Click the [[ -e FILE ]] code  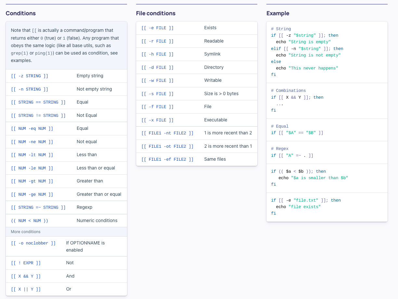point(158,28)
